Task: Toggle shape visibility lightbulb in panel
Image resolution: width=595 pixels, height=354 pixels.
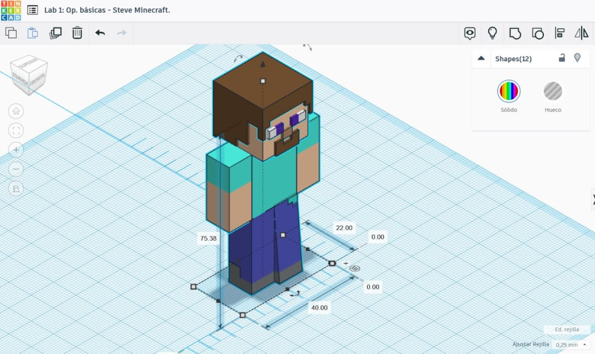Action: (x=577, y=58)
